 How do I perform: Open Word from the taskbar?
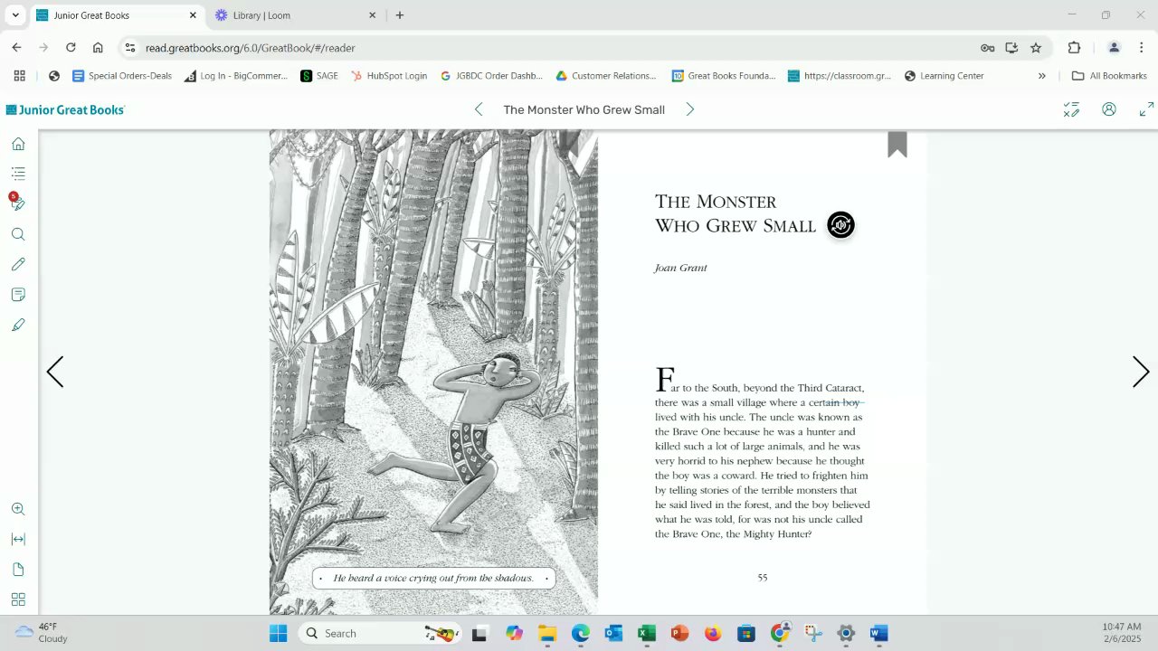[x=878, y=633]
